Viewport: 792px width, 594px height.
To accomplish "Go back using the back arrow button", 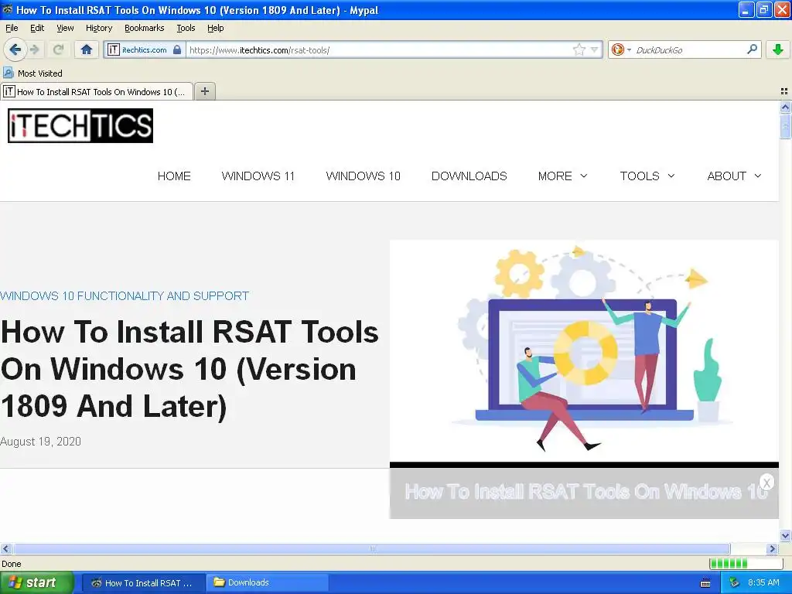I will tap(15, 49).
